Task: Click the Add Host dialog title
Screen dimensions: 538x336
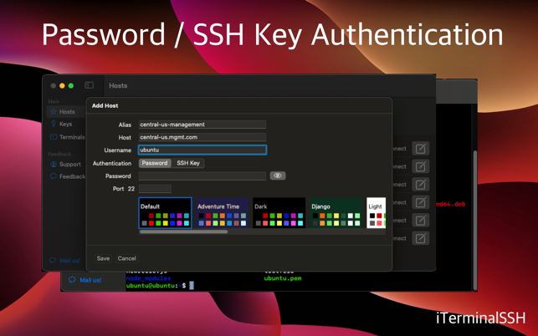Action: point(105,105)
